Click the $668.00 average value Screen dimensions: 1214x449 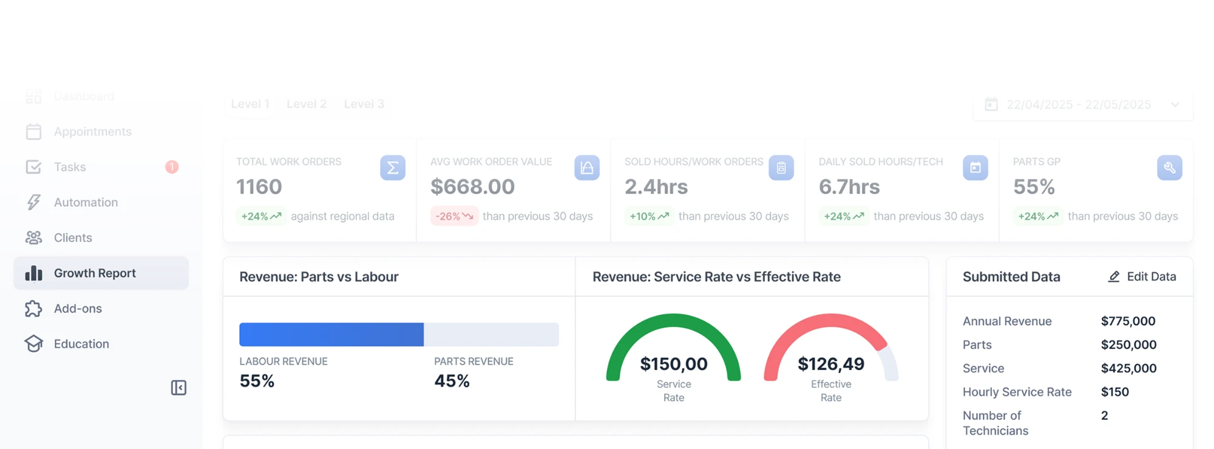coord(473,187)
